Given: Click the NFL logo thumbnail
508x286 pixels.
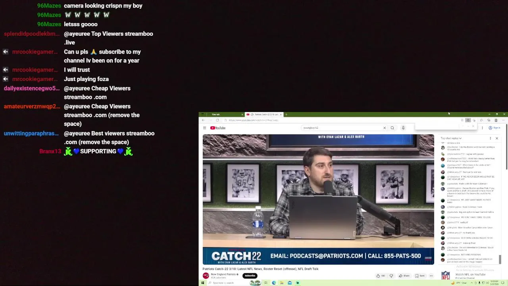Looking at the screenshot, I should [x=446, y=275].
